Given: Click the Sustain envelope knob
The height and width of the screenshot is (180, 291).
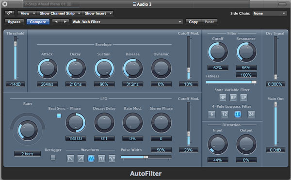Looking at the screenshot, I should click(x=104, y=69).
